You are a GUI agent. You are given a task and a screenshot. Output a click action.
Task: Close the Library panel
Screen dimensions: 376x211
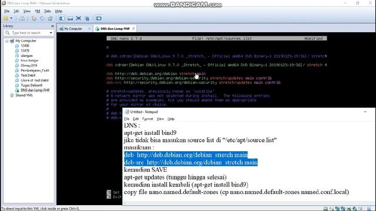[52, 26]
